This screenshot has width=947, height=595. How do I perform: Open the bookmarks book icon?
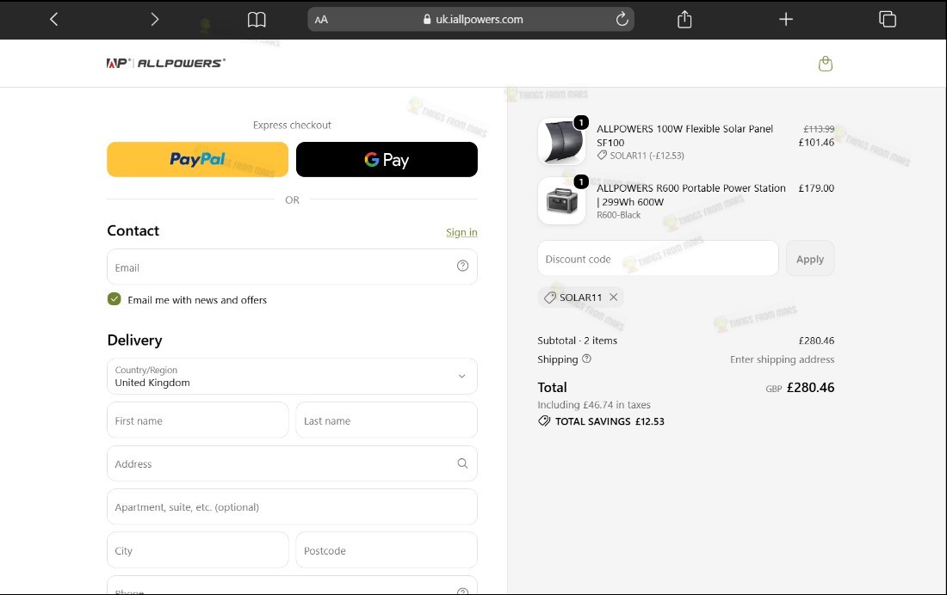click(x=257, y=19)
